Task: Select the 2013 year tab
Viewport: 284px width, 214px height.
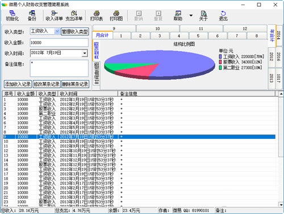Action: pos(272,78)
